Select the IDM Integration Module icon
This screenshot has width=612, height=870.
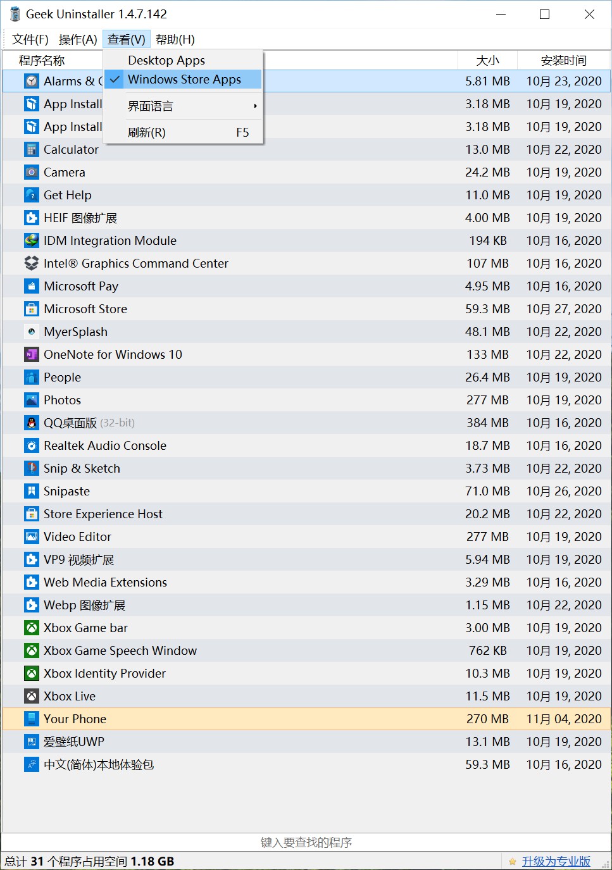[32, 240]
